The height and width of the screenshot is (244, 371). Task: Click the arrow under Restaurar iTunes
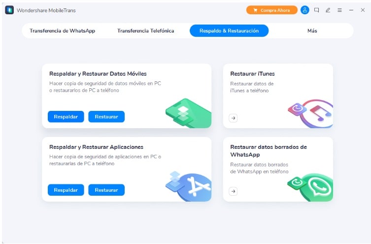coord(234,118)
